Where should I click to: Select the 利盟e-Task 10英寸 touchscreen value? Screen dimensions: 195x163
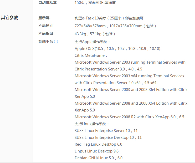coord(109,18)
